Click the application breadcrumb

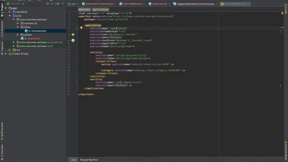tap(100, 9)
